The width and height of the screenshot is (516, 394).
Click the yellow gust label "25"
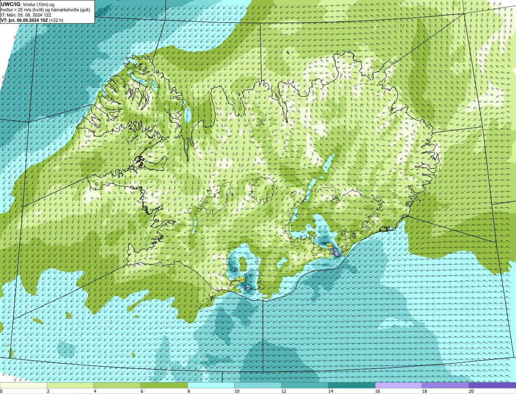pyautogui.click(x=242, y=279)
